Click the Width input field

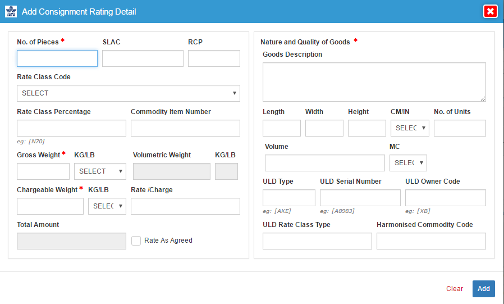(324, 128)
